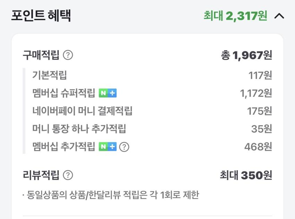Screen dimensions: 295x219
Task: Select the 구매적립 label
Action: click(41, 55)
